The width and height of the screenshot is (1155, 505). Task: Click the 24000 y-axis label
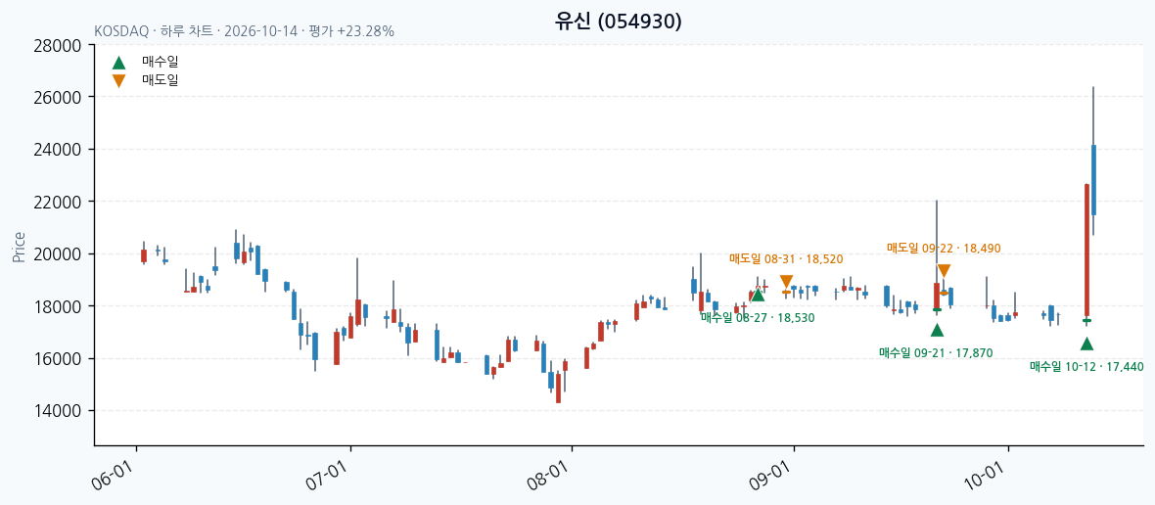(x=58, y=150)
